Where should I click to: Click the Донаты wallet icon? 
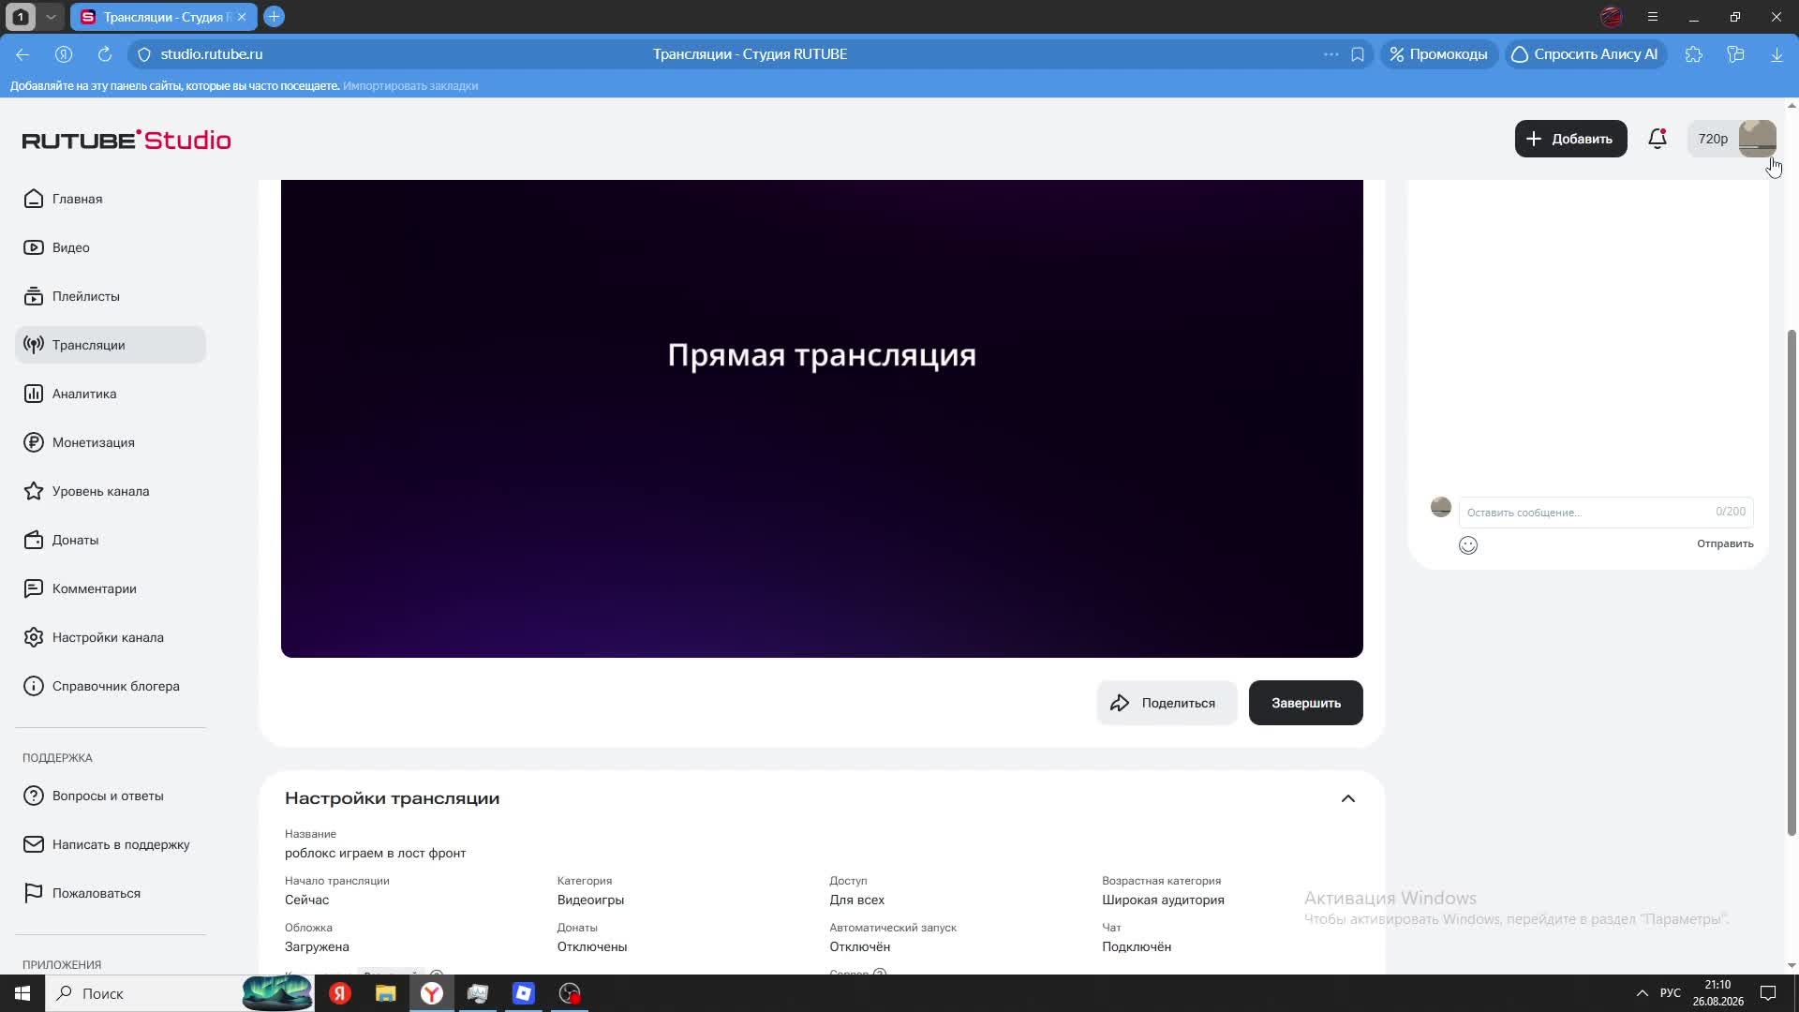coord(34,540)
